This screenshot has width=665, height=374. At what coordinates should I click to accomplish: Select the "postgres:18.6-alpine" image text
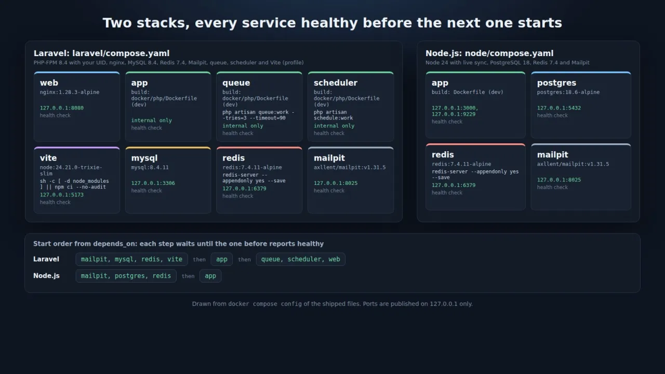pyautogui.click(x=568, y=92)
